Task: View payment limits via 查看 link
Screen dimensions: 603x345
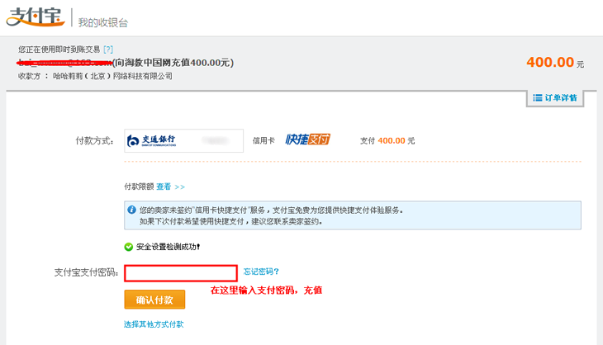Action: point(164,187)
